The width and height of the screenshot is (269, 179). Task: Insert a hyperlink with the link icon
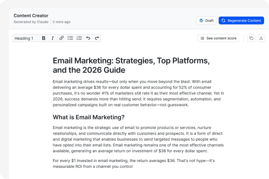coord(61,38)
